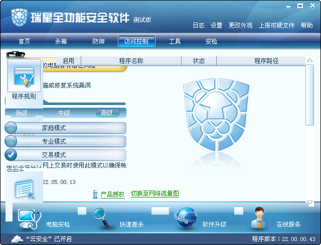The width and height of the screenshot is (321, 245).
Task: Click the info icon beside 产品授权
Action: point(95,194)
